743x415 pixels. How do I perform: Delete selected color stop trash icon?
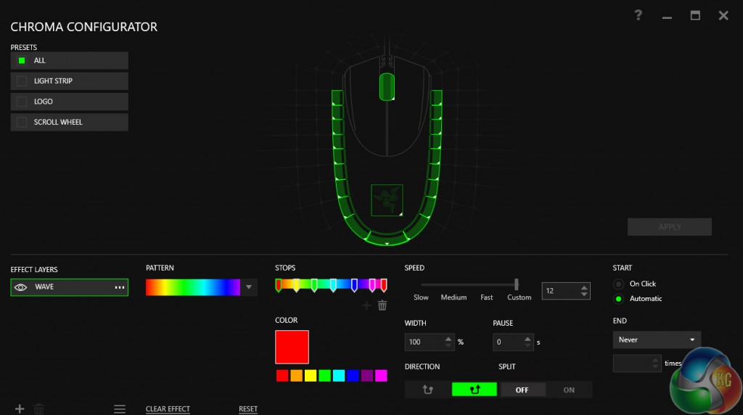pos(382,305)
